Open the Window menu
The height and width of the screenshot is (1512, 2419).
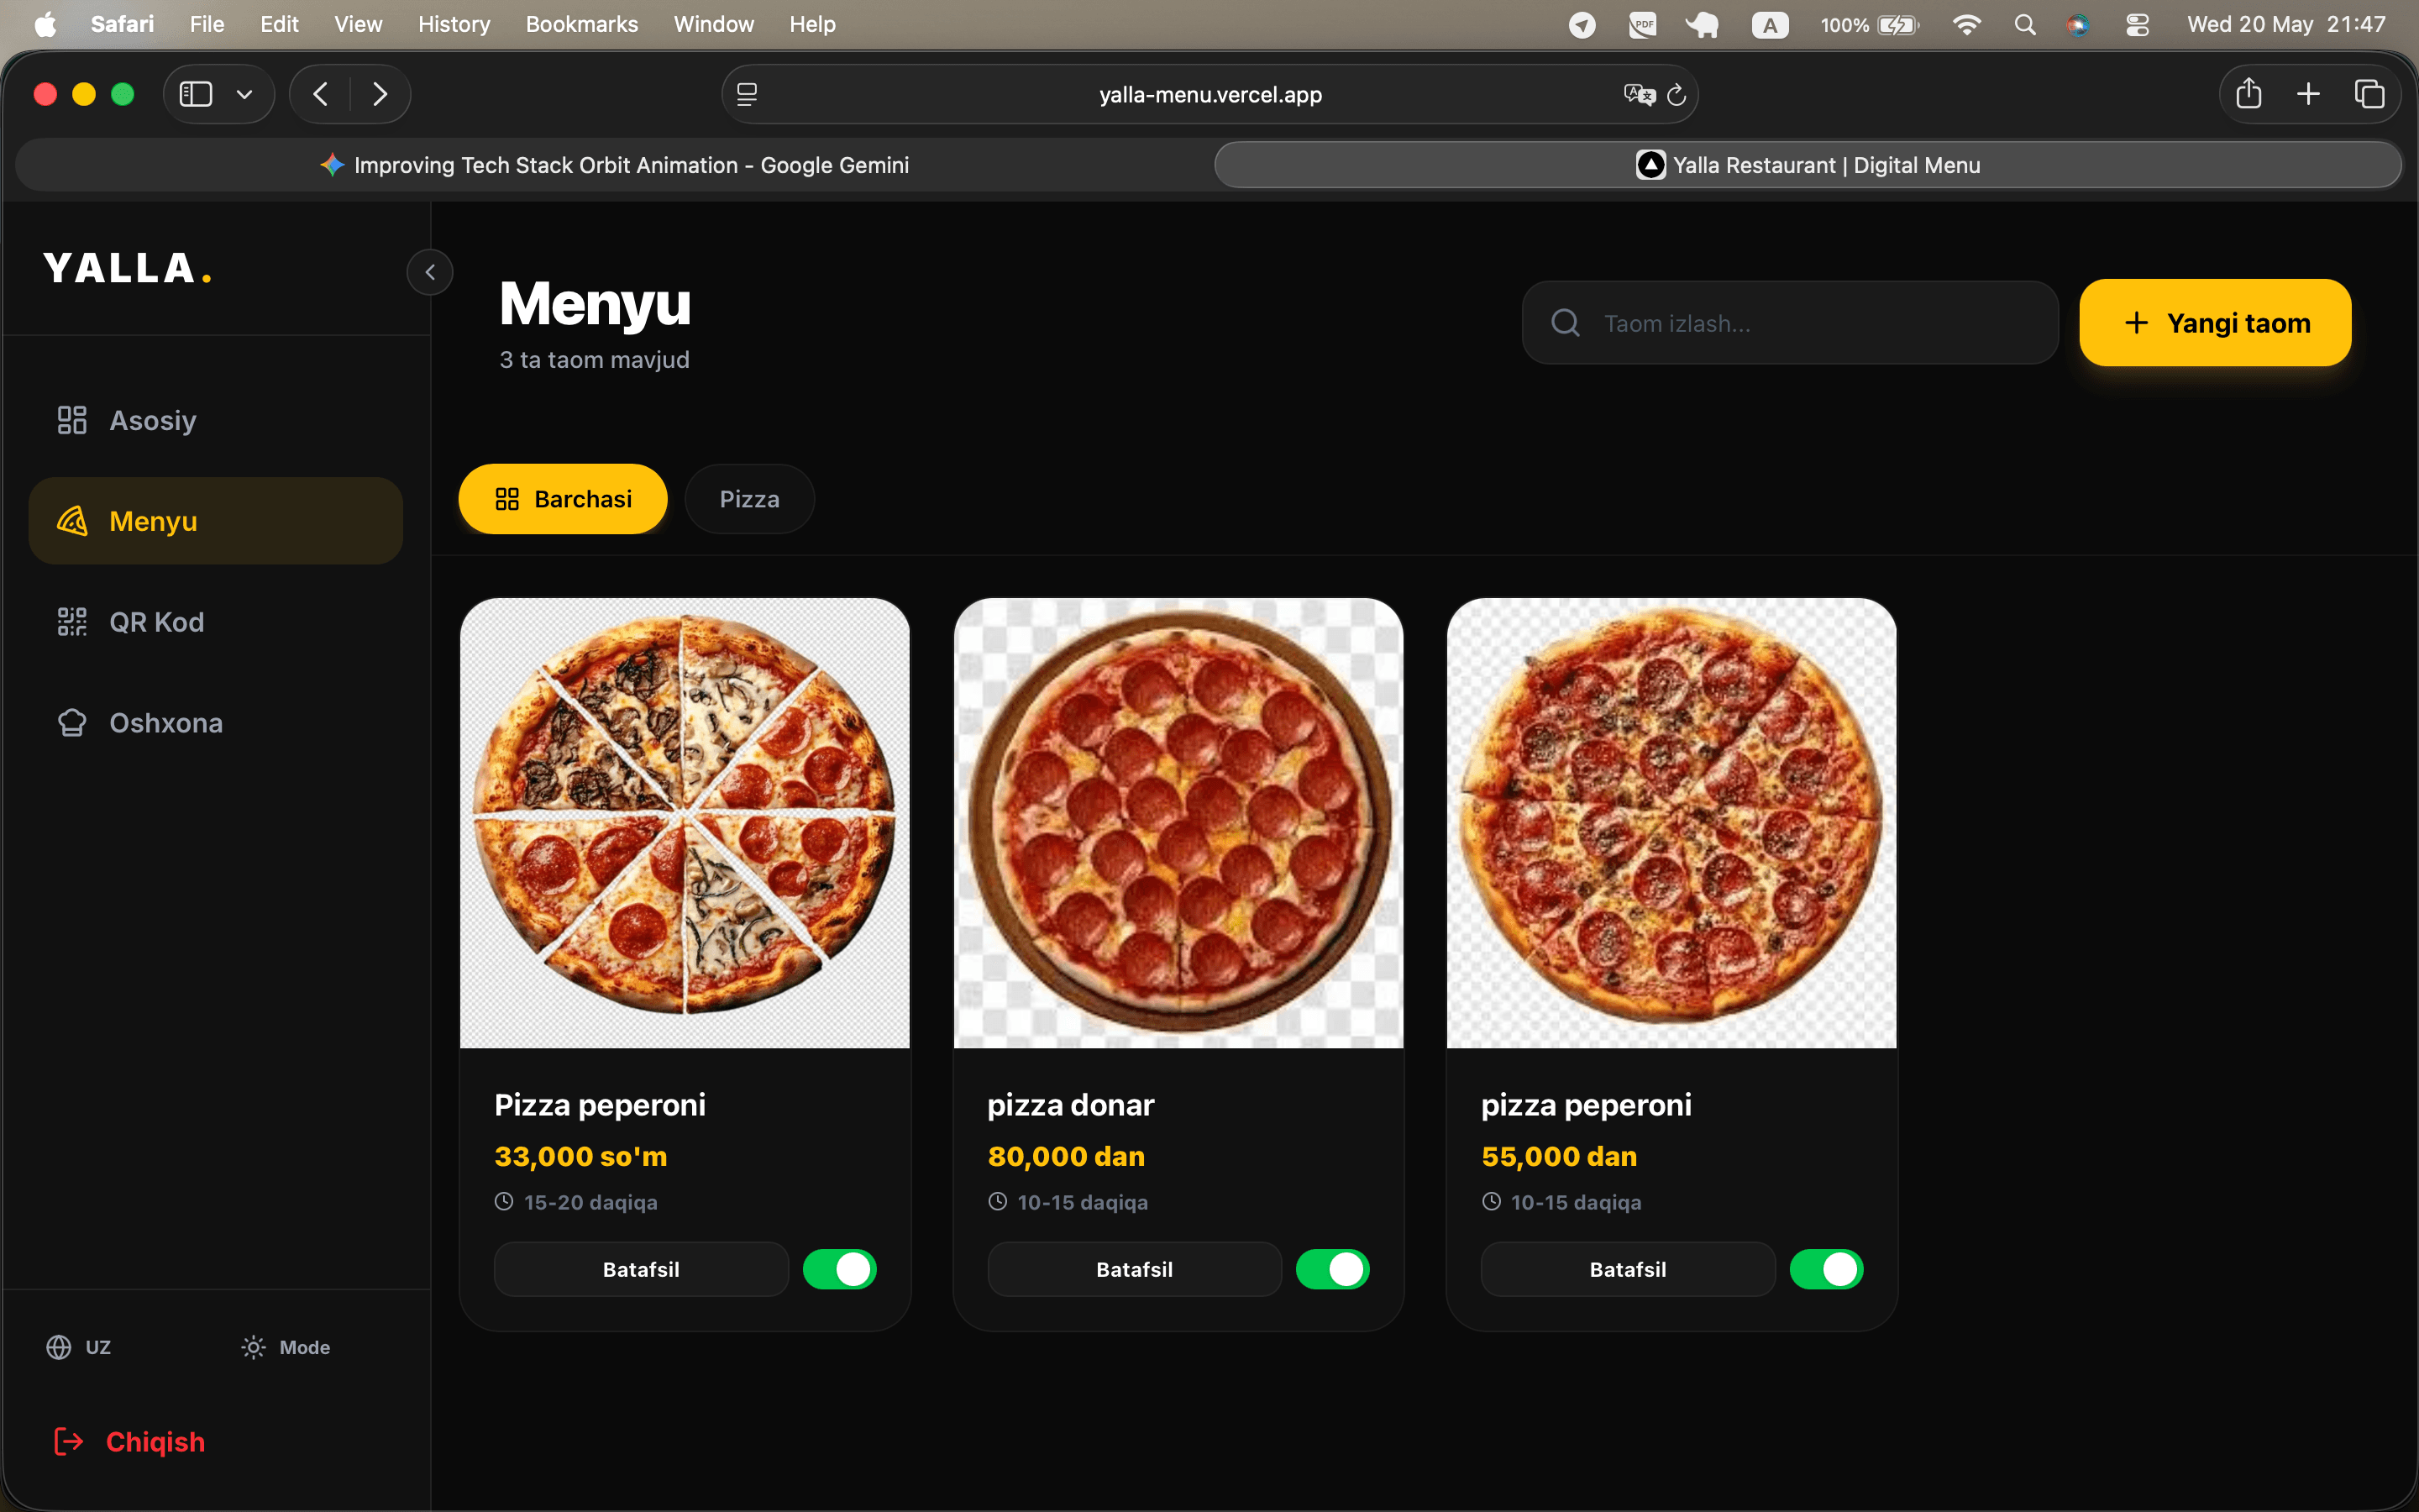714,24
